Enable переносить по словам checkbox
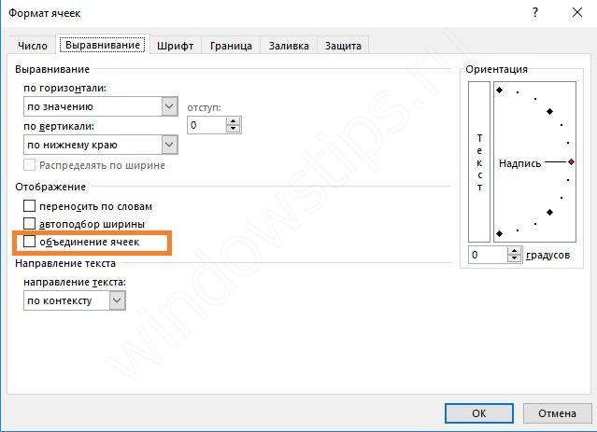The height and width of the screenshot is (432, 597). (30, 205)
